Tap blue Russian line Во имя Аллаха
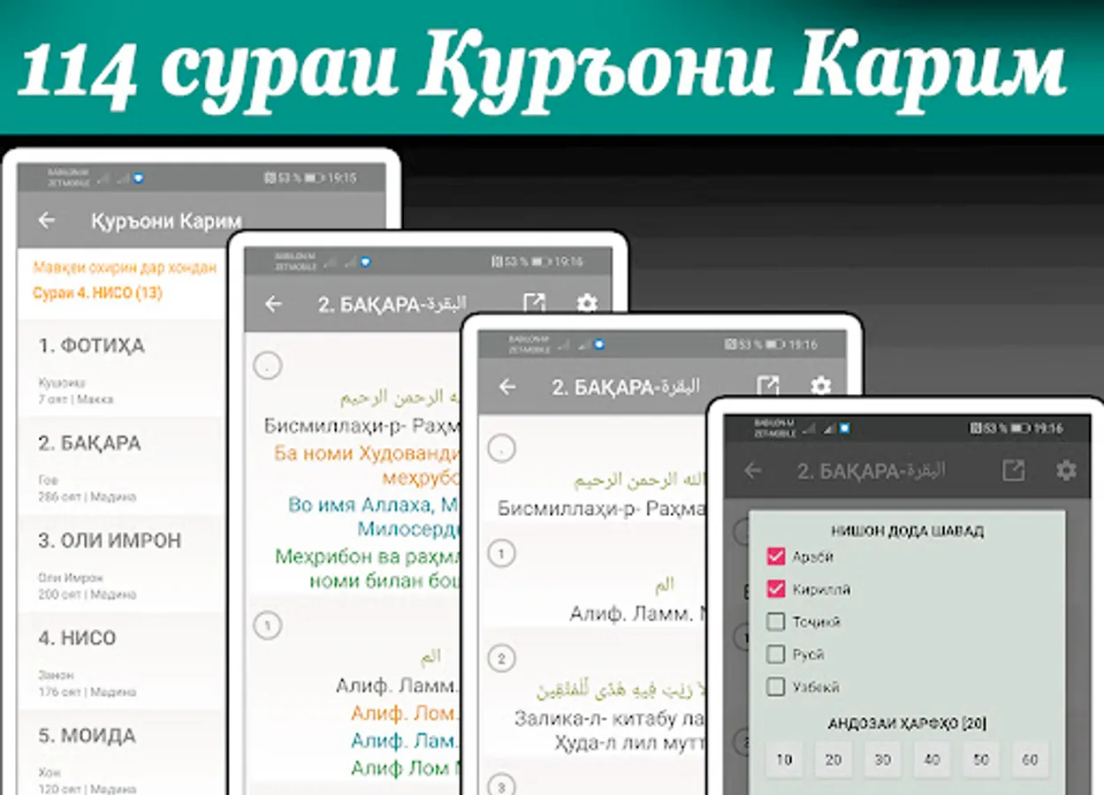Viewport: 1104px width, 795px height. [372, 505]
